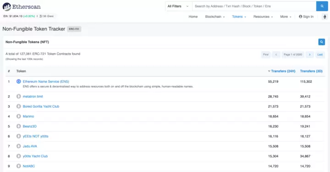Image resolution: width=330 pixels, height=172 pixels.
Task: Open the Home nav item
Action: (x=193, y=16)
